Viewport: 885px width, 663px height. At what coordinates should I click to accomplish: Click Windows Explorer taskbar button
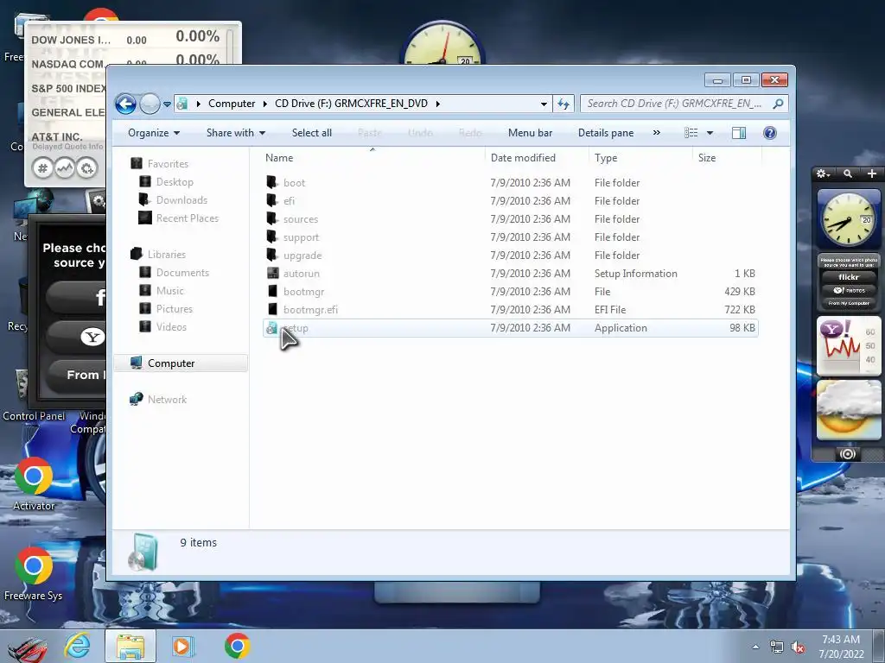coord(130,646)
